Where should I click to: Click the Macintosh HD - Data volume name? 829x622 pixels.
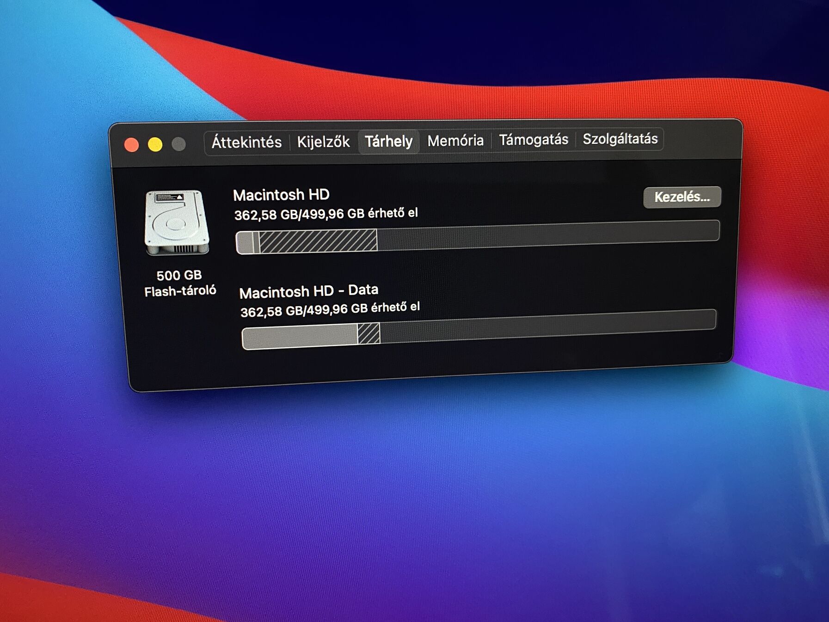pyautogui.click(x=309, y=291)
